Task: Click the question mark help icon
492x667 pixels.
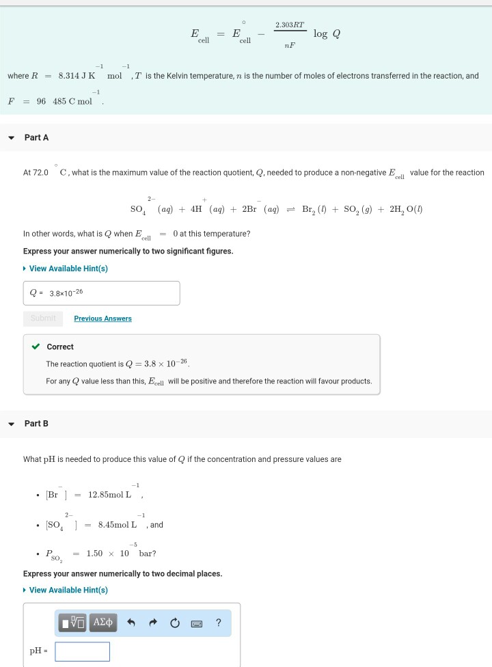Action: [x=218, y=623]
